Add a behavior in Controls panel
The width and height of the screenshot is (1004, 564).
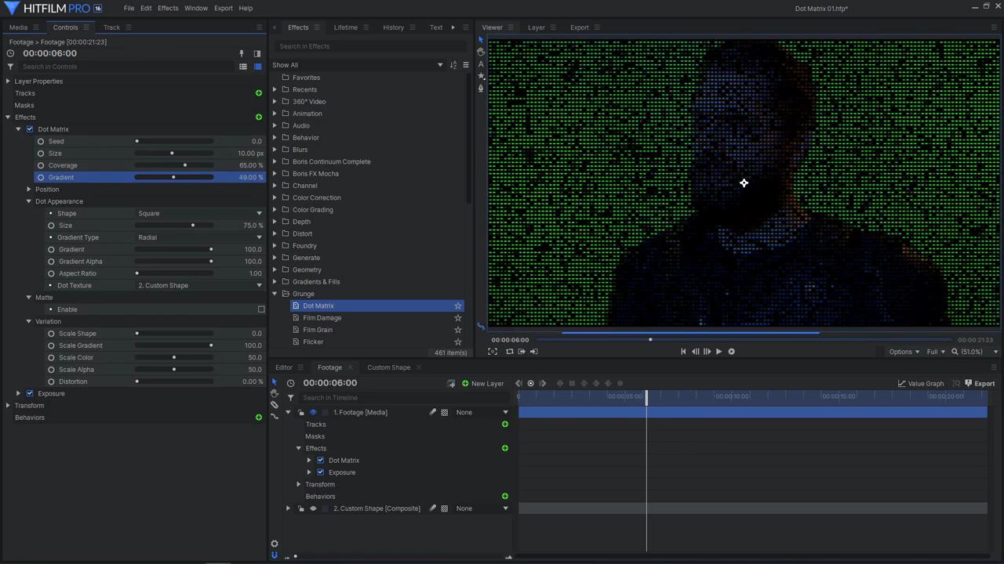[x=259, y=418]
